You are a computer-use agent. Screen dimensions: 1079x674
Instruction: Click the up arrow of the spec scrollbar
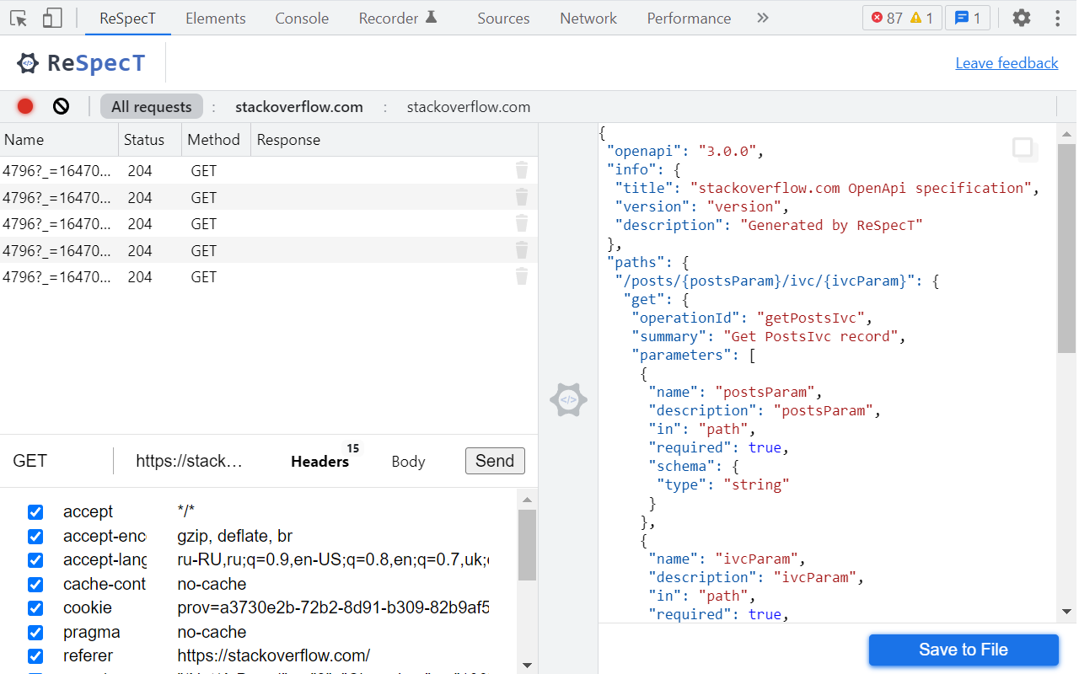click(x=1066, y=134)
